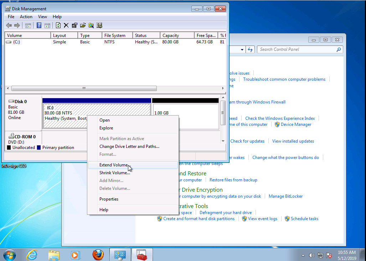The width and height of the screenshot is (366, 261).
Task: Choose Extend Volume in the context menu
Action: coord(114,165)
